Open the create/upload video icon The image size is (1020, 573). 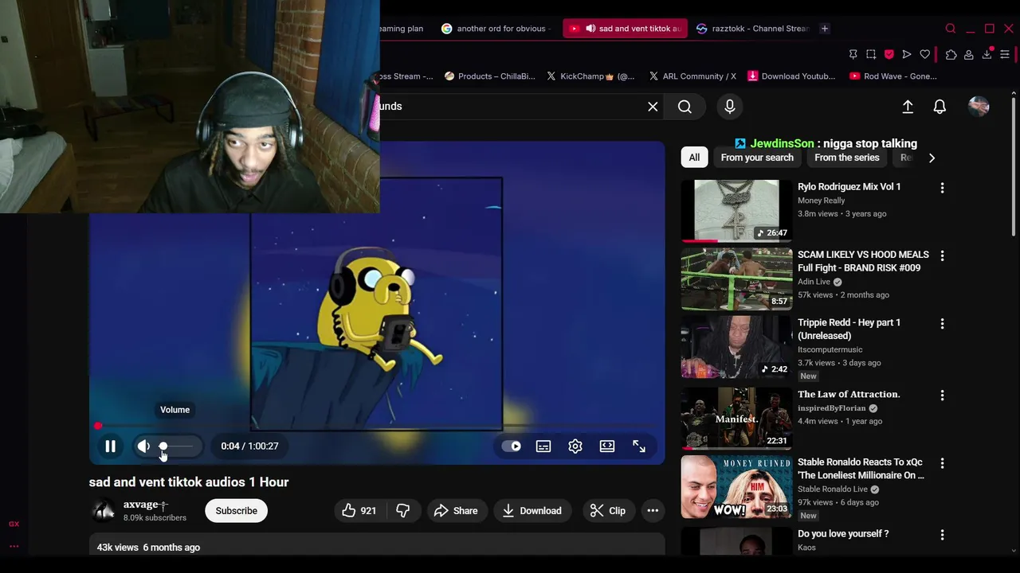click(908, 107)
